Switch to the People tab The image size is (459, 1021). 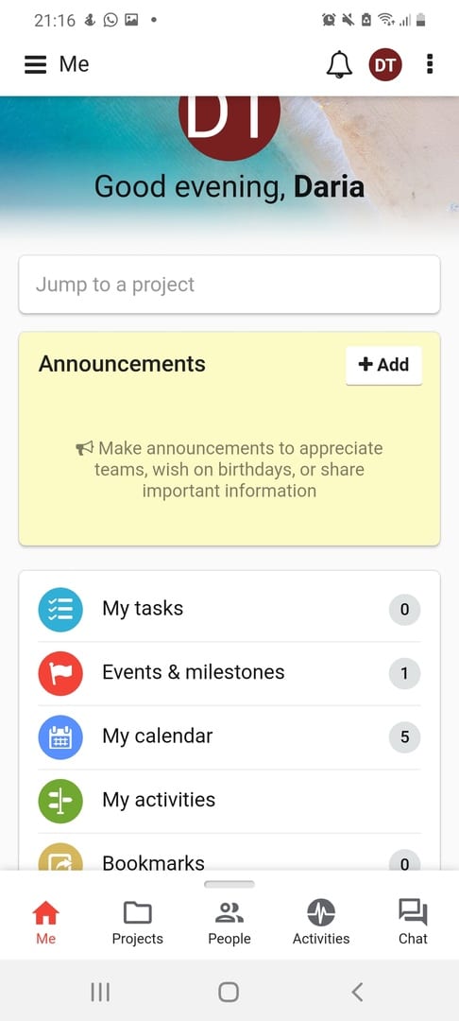pos(229,922)
